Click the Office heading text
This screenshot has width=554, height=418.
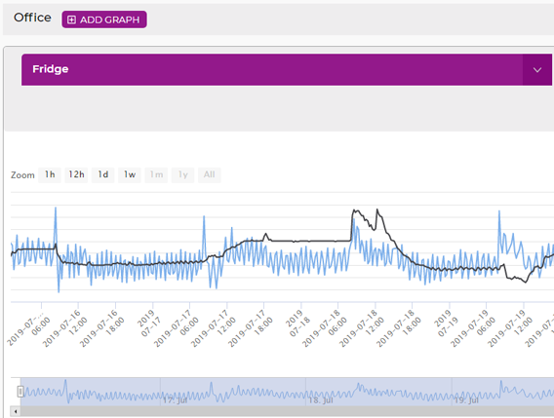pos(32,18)
